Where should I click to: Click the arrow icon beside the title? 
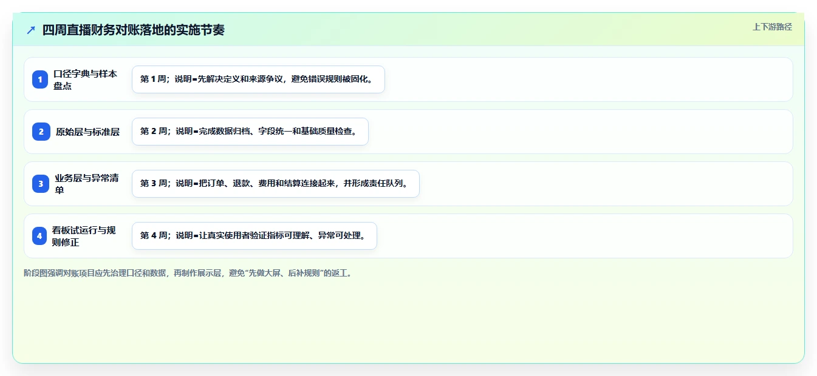[x=31, y=30]
